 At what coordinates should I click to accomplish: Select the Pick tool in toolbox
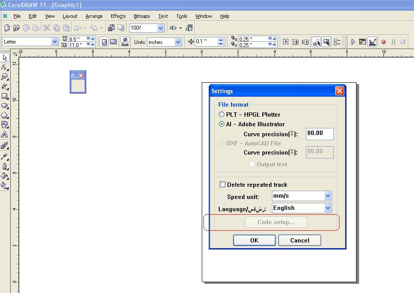coord(5,58)
